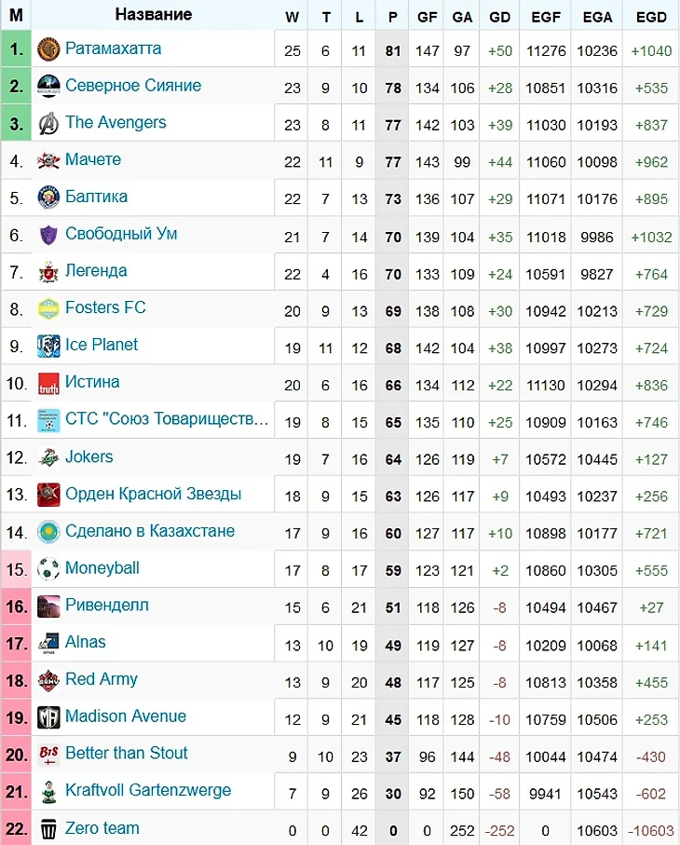Open the Better than Stout team link
The height and width of the screenshot is (845, 680).
click(x=126, y=753)
